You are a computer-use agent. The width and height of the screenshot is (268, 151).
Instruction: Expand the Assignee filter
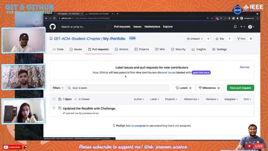[x=231, y=99]
